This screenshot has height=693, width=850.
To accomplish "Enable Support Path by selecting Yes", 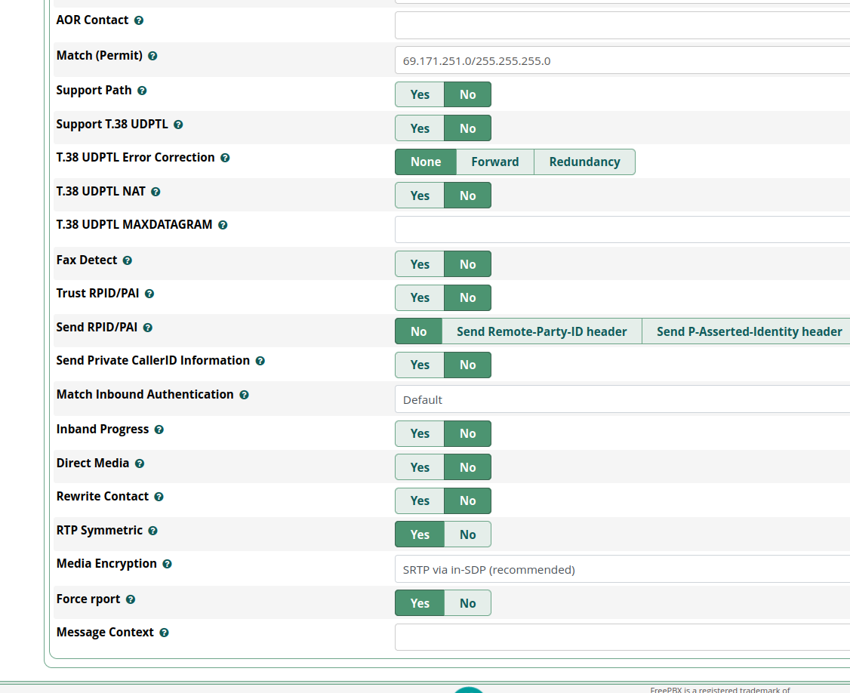I will coord(420,94).
